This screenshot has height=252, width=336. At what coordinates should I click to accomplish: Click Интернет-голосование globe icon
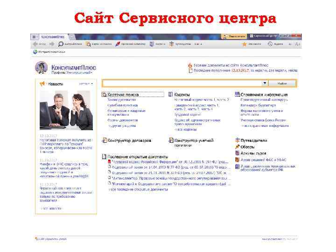pos(35,52)
